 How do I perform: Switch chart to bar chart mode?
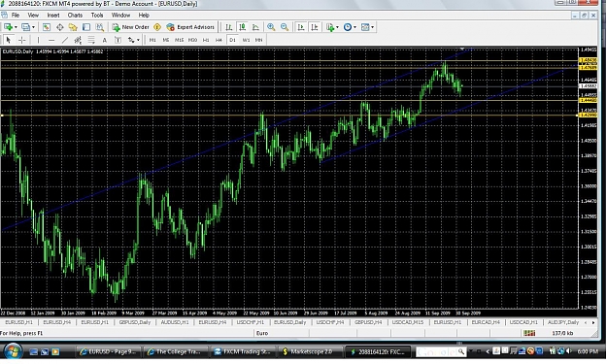pyautogui.click(x=229, y=27)
